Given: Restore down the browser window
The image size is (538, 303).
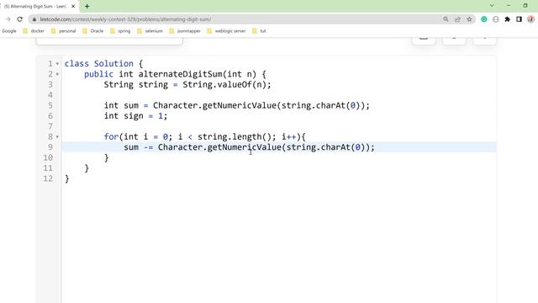Looking at the screenshot, I should (525, 6).
